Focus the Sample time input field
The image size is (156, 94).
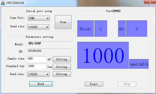(x=37, y=59)
